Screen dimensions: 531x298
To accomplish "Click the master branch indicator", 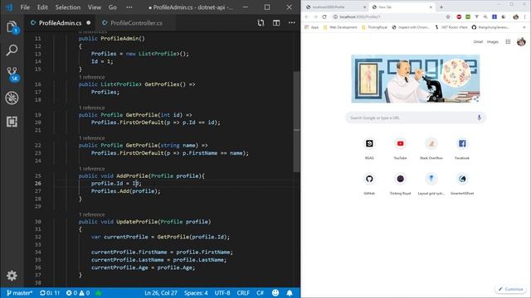I will (19, 293).
